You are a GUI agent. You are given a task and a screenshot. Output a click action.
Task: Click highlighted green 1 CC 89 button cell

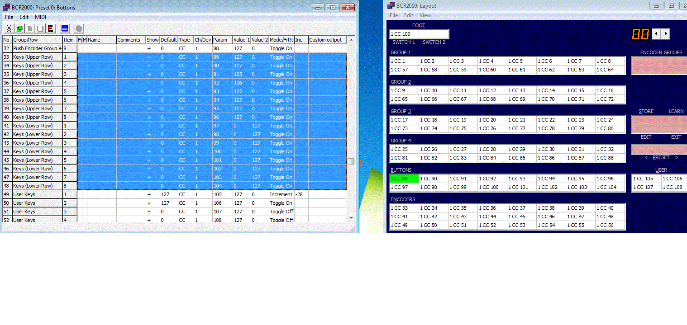404,179
